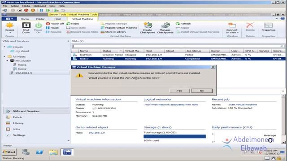Viewport: 287px width, 161px height.
Task: Open Server Manager from taskbar
Action: tap(26, 152)
